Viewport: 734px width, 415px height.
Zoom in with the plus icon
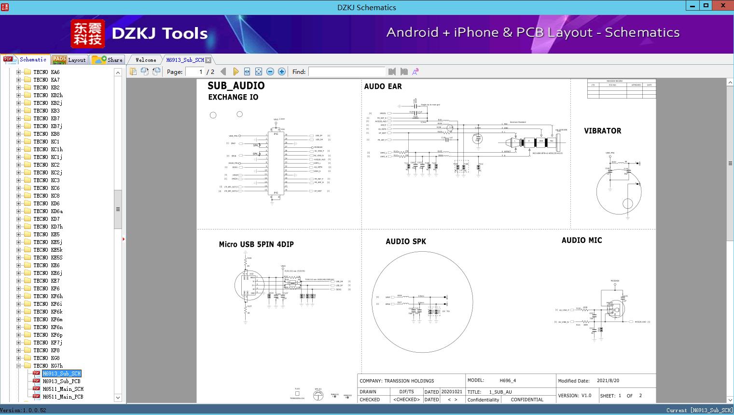[282, 72]
